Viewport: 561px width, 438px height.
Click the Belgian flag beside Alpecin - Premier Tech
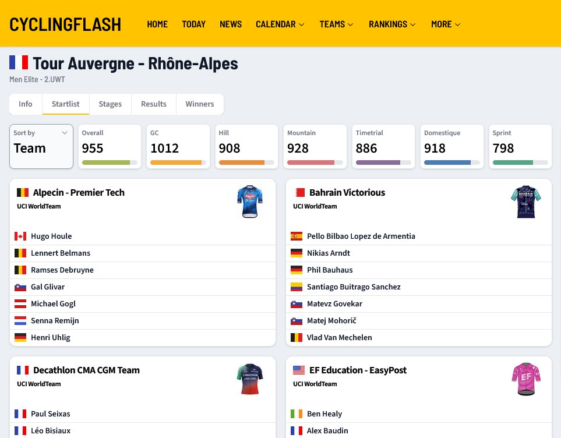[23, 193]
